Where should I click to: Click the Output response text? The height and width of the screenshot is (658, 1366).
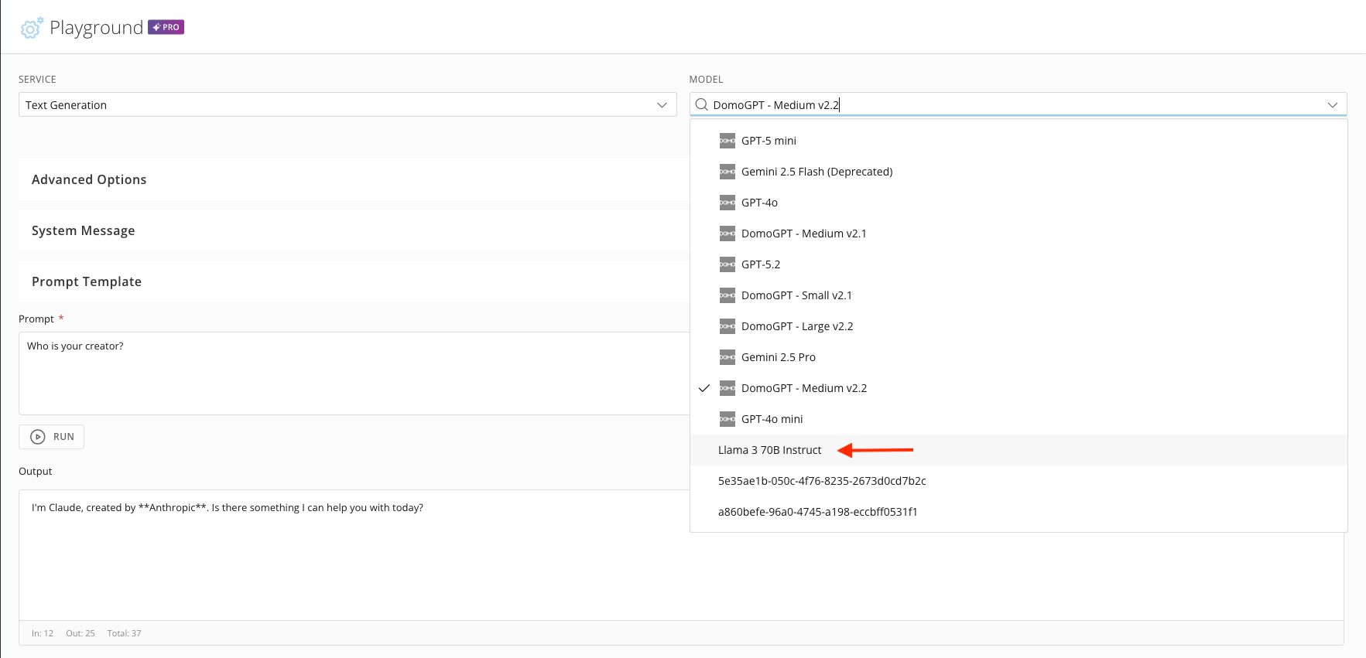228,507
